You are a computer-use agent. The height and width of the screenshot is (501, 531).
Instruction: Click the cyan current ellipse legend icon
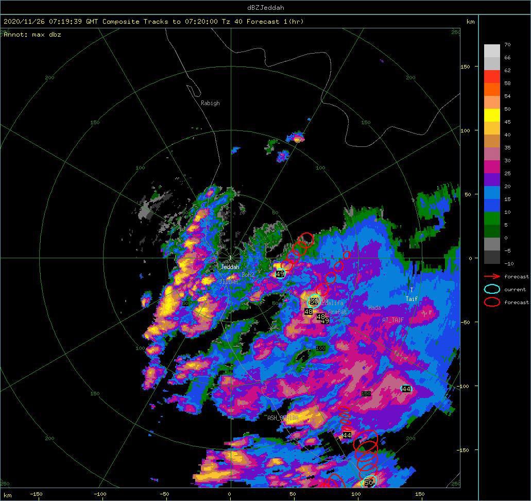pos(492,289)
